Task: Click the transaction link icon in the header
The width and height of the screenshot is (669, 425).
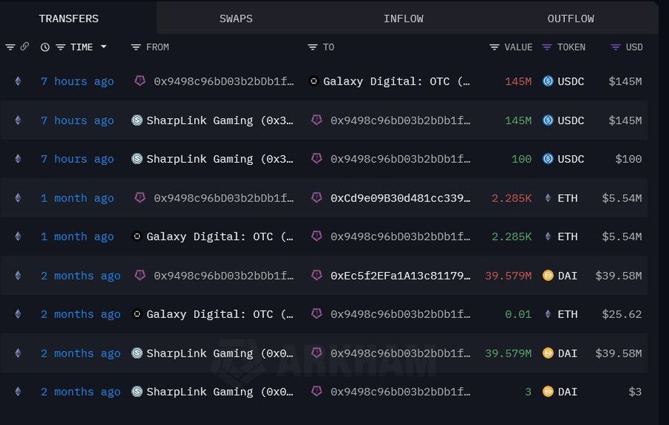Action: click(25, 47)
